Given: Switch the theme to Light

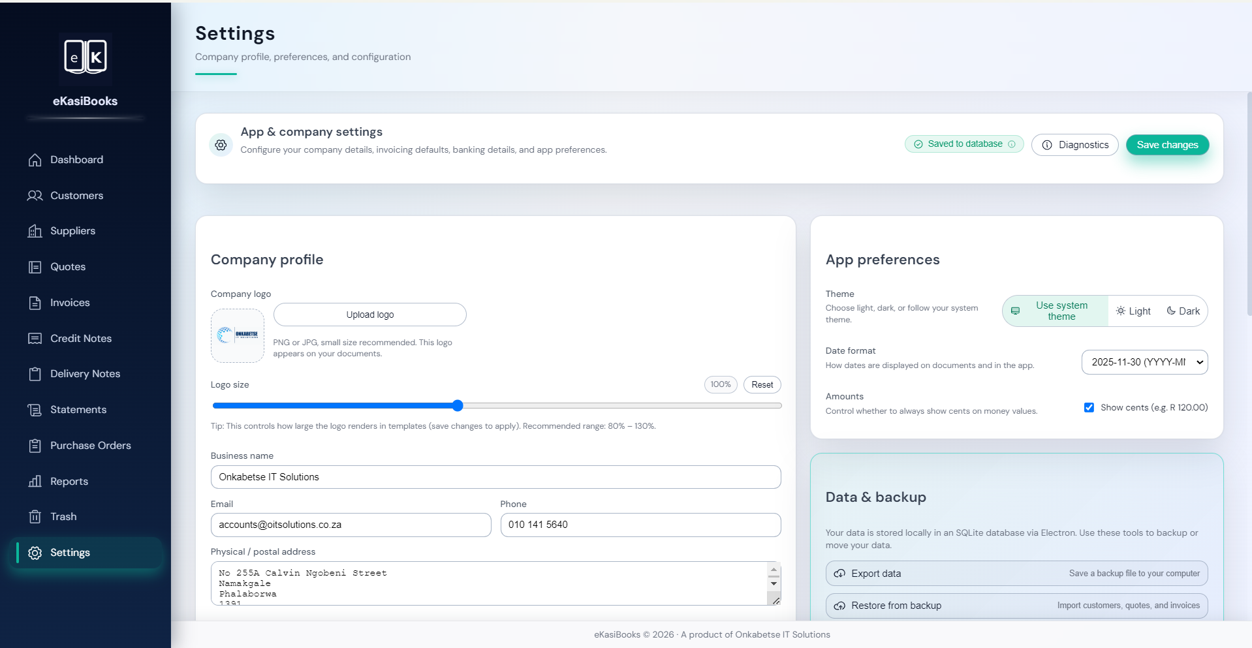Looking at the screenshot, I should tap(1134, 311).
